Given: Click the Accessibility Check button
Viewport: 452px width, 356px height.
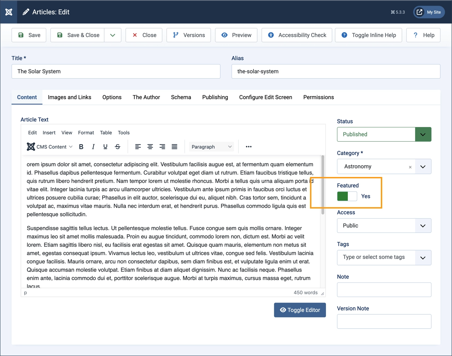Looking at the screenshot, I should pos(297,35).
